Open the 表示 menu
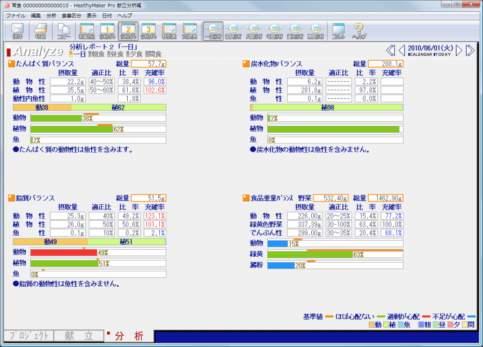 (91, 16)
